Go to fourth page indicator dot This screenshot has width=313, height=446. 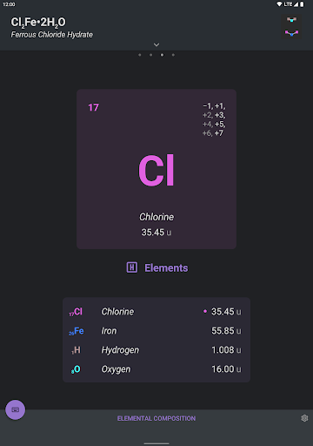click(x=173, y=55)
